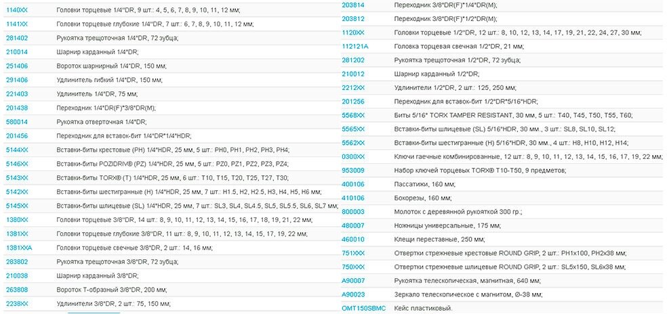
Task: Open the 5144XX bits link
Action: (x=17, y=150)
